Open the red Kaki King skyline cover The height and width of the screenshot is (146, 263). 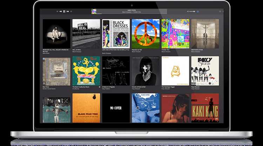tap(205, 108)
